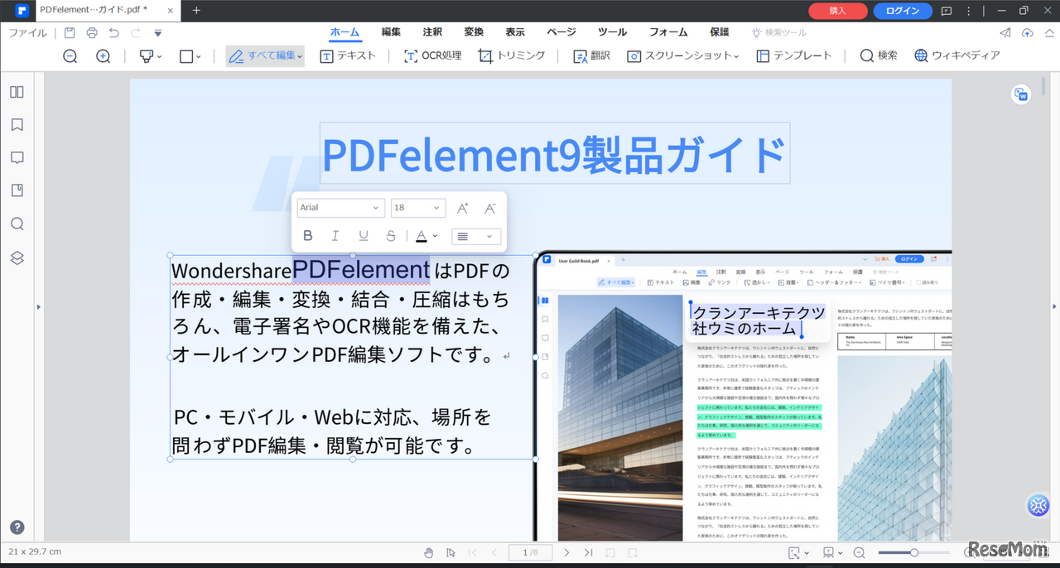The height and width of the screenshot is (568, 1060).
Task: Open the ファイル menu
Action: (27, 32)
